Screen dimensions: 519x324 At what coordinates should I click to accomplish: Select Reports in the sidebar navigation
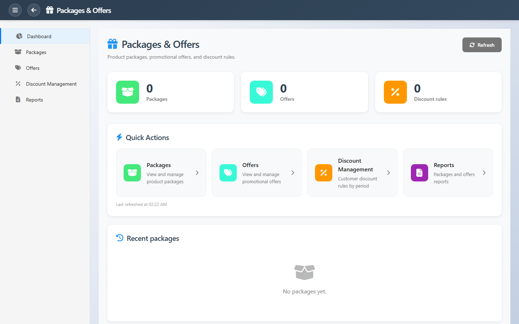[34, 100]
